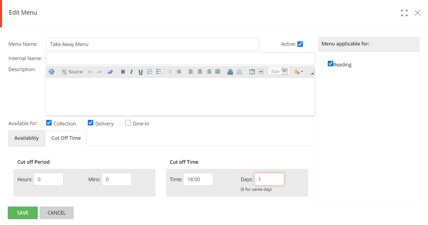Uncheck the Delivery checkbox
This screenshot has width=428, height=225.
tap(91, 123)
